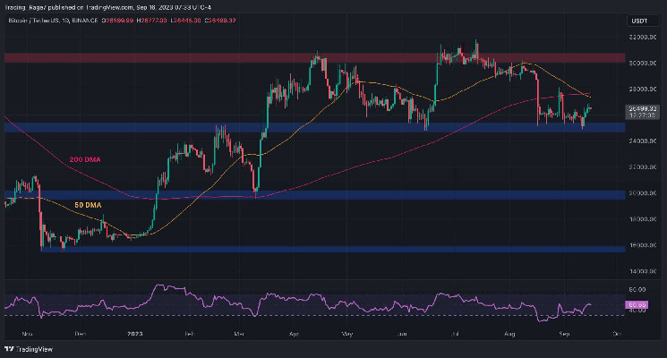The image size is (667, 358).
Task: Click the RSI 60.00 axis label
Action: [x=637, y=290]
